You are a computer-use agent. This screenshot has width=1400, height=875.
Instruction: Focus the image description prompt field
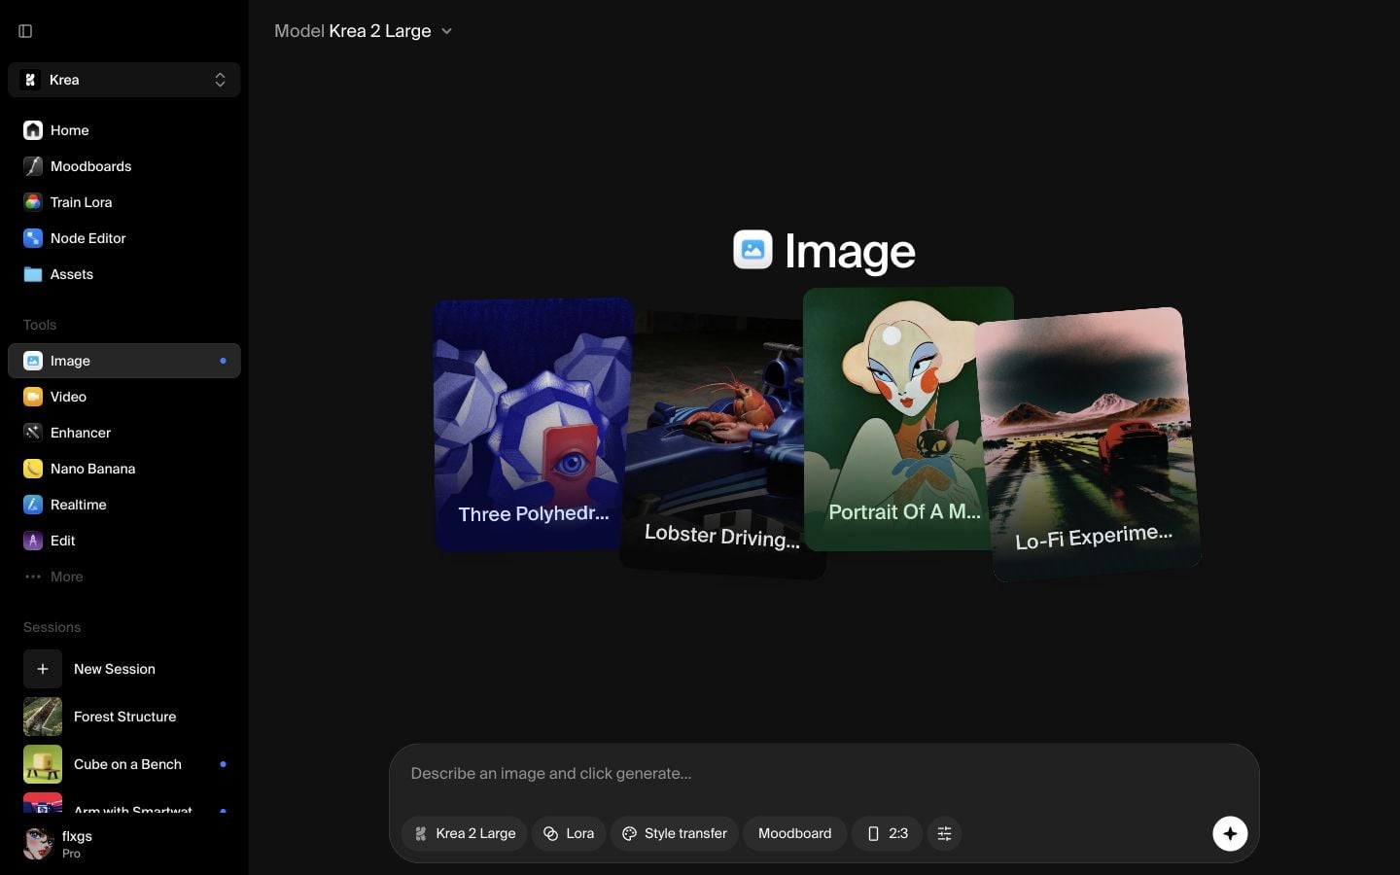point(823,774)
